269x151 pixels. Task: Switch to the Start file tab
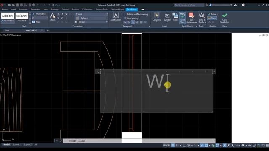(7, 31)
